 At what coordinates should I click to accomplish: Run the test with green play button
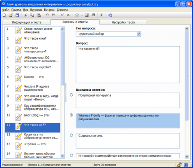click(102, 15)
